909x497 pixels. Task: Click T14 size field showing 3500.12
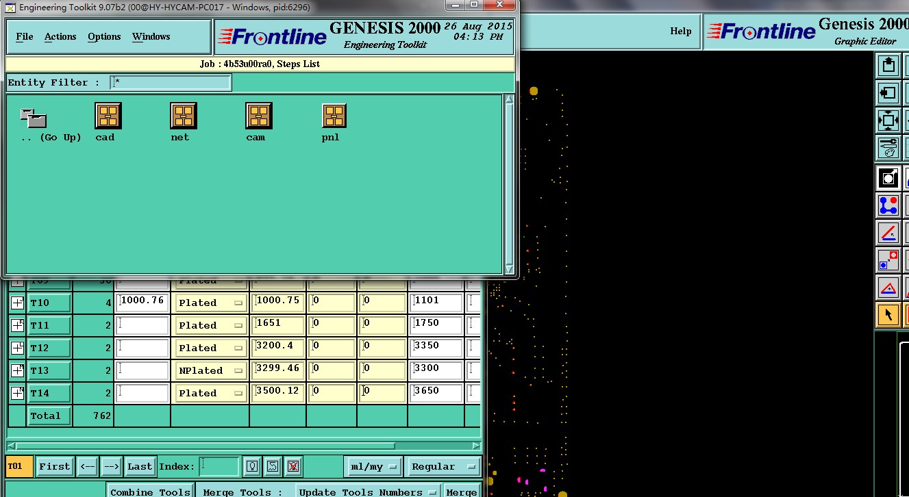coord(277,393)
